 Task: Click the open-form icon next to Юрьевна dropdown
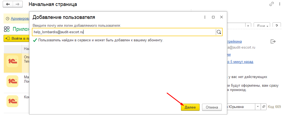pos(264,107)
